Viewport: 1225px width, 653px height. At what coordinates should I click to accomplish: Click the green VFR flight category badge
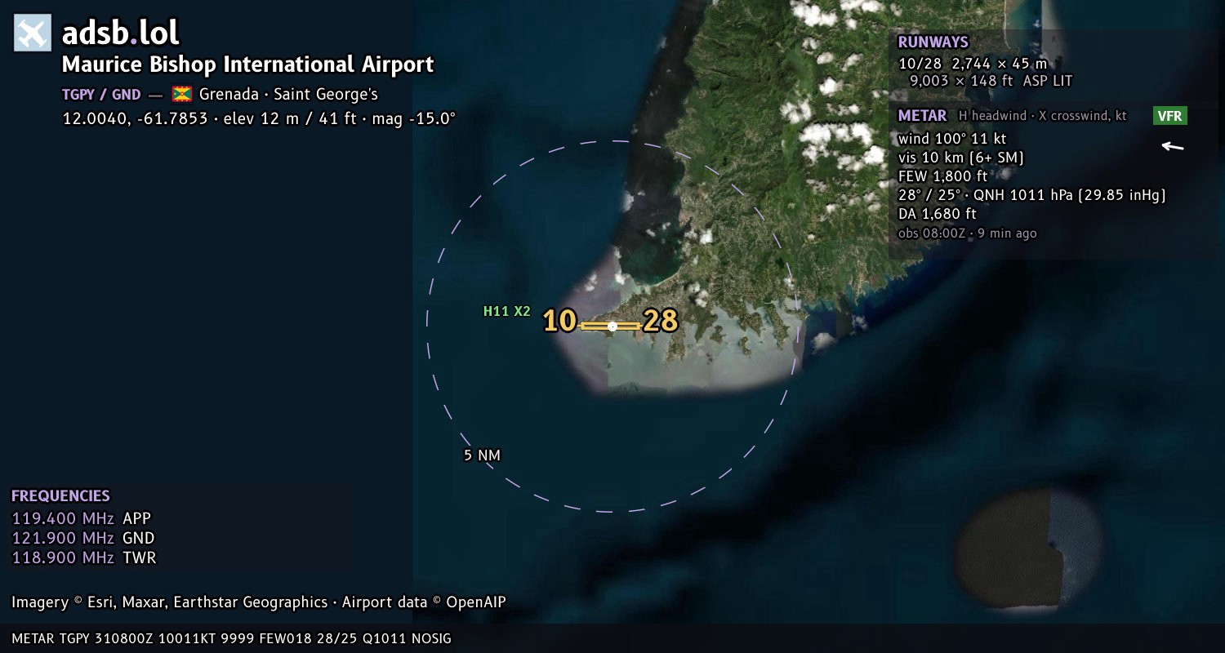[1170, 116]
